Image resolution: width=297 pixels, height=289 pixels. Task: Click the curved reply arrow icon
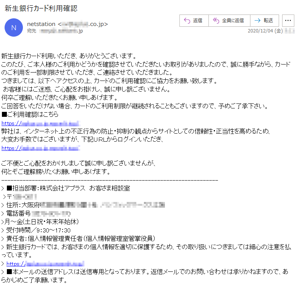click(187, 21)
